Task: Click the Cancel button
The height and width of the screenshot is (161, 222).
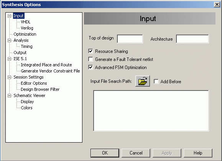Action: 136,153
